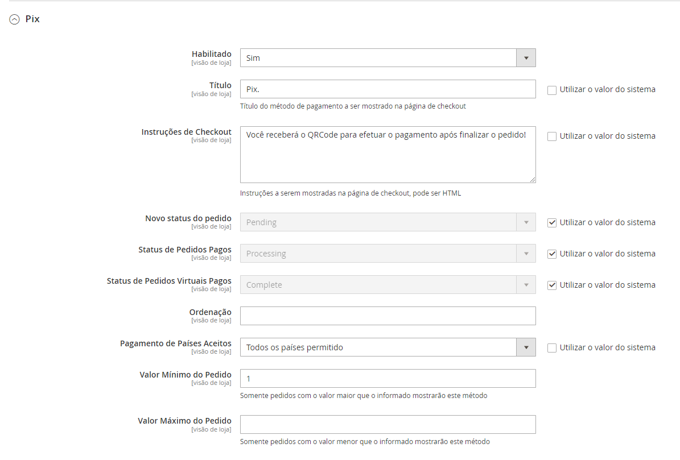Viewport: 680px width, 460px height.
Task: Toggle system value checkbox for Pagamento de Países Aceitos
Action: [551, 348]
